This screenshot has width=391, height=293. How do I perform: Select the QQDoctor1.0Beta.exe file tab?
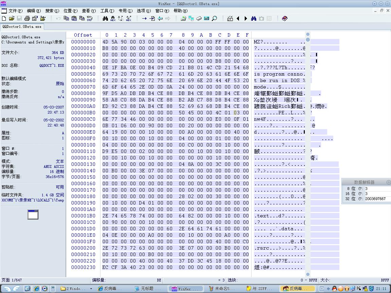tap(22, 26)
